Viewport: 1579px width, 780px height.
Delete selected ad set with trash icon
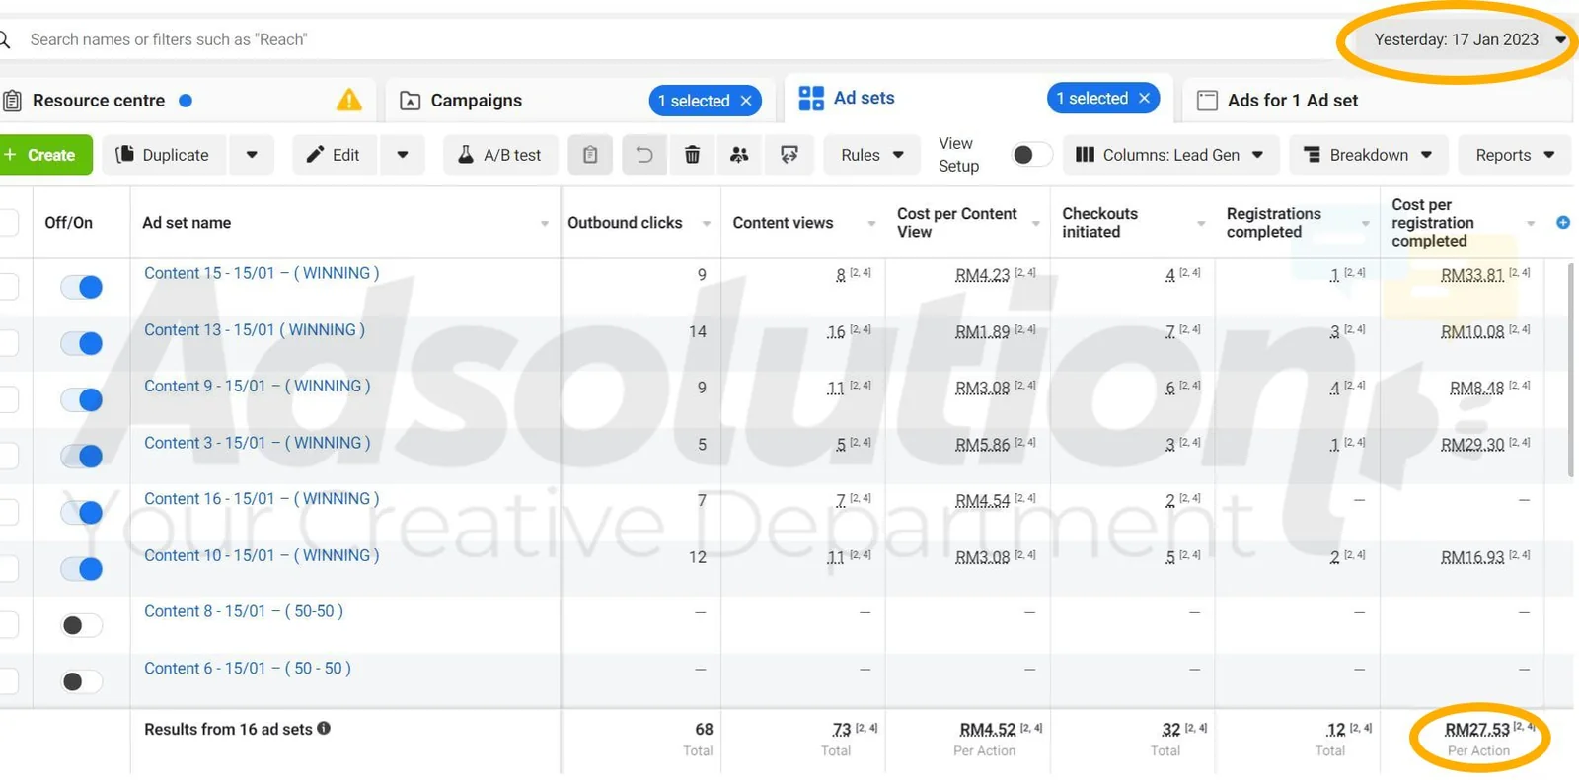pyautogui.click(x=692, y=155)
